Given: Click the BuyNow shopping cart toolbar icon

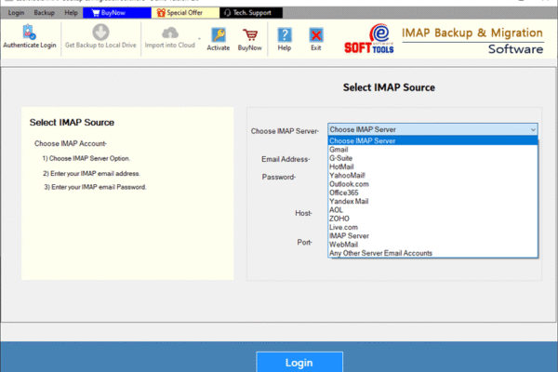Looking at the screenshot, I should (249, 33).
